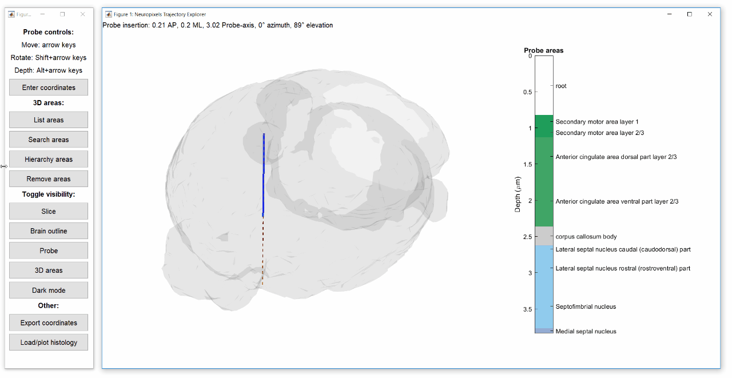The image size is (732, 378).
Task: Click the root label in Probe areas
Action: coord(561,86)
